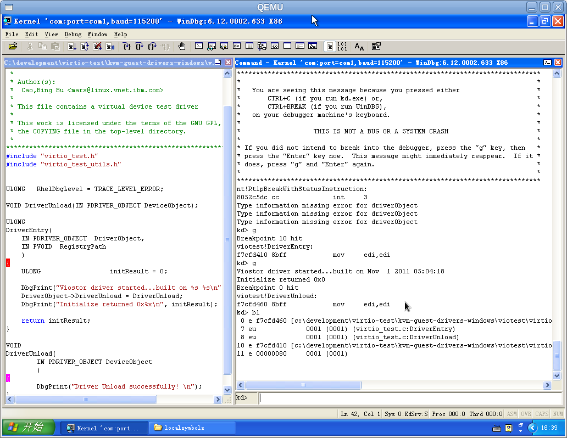The image size is (567, 438).
Task: Click the Run to Cursor toolbar icon
Action: click(165, 46)
